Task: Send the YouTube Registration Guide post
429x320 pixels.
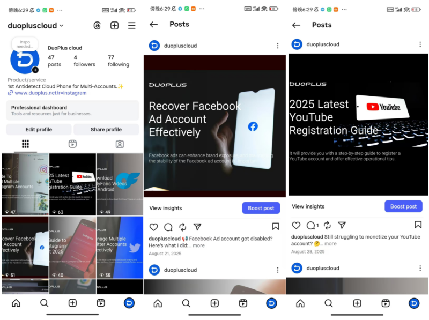Action: pyautogui.click(x=342, y=225)
